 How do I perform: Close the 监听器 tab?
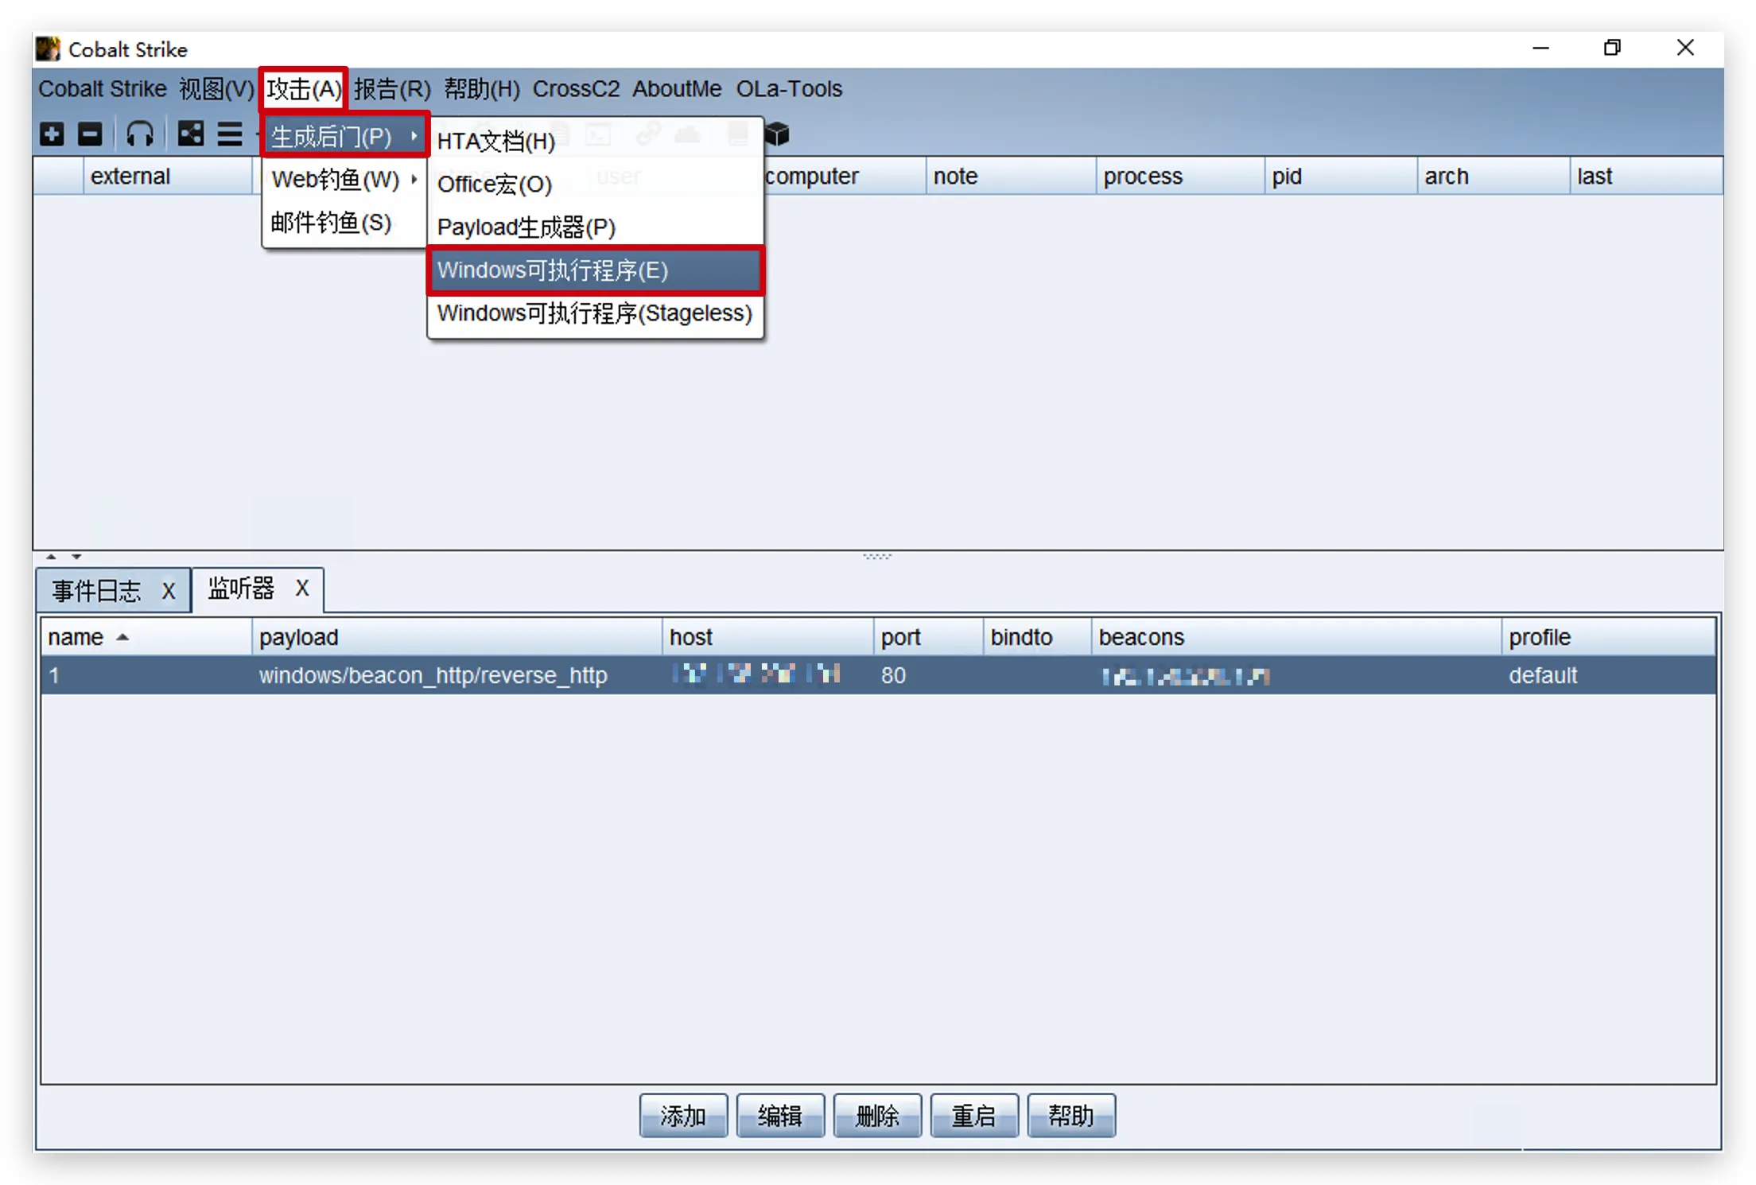click(x=301, y=589)
